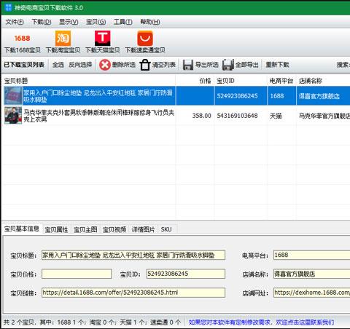350x329 pixels.
Task: Switch to SKU tab
Action: [x=166, y=229]
